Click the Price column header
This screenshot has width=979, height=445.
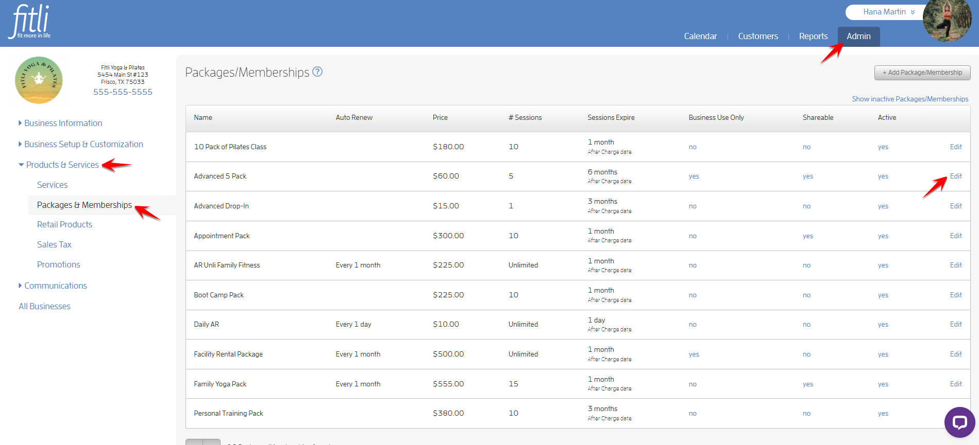tap(440, 117)
